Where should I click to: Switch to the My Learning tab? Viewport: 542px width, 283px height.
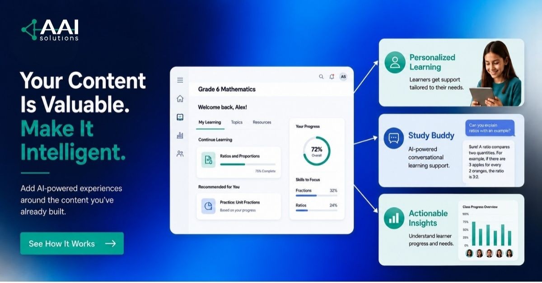(x=210, y=122)
